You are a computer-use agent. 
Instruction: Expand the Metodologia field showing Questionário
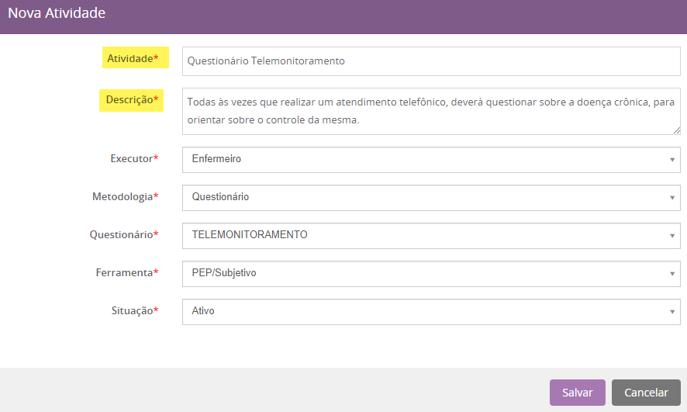click(x=419, y=198)
